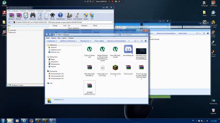This screenshot has height=123, width=220.
Task: Click the Показ слайдов button
Action: point(99,41)
